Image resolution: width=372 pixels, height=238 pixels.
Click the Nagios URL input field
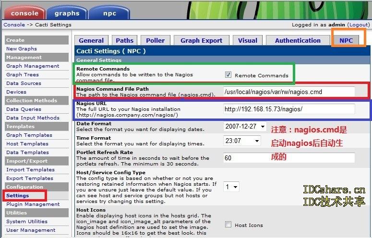289,109
